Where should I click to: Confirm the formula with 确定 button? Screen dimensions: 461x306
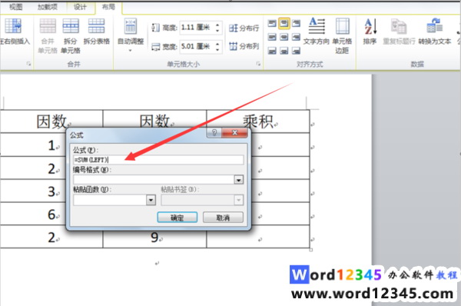(177, 218)
